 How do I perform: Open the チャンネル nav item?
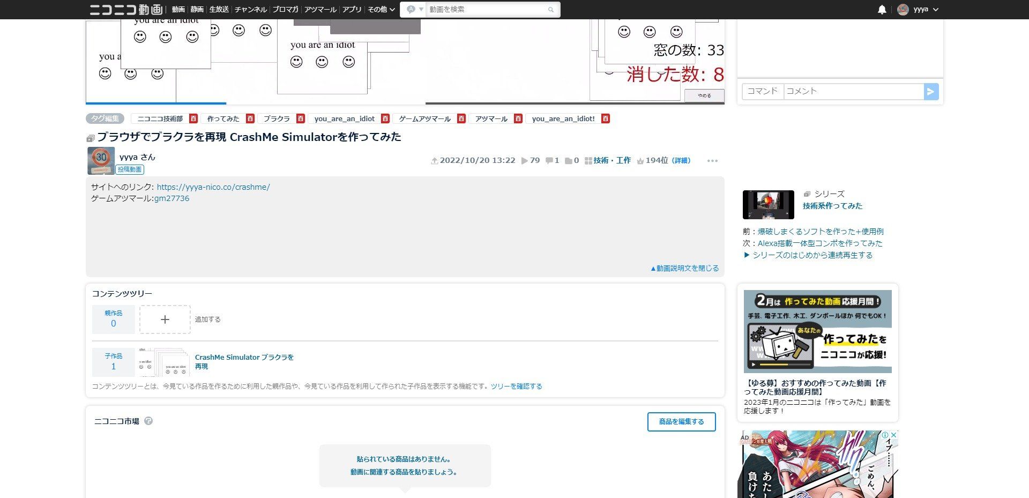[250, 10]
